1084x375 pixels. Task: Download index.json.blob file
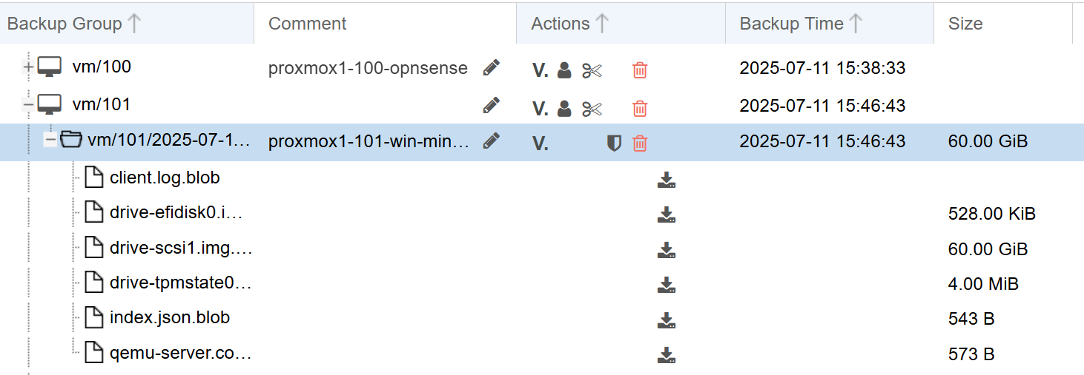[666, 321]
